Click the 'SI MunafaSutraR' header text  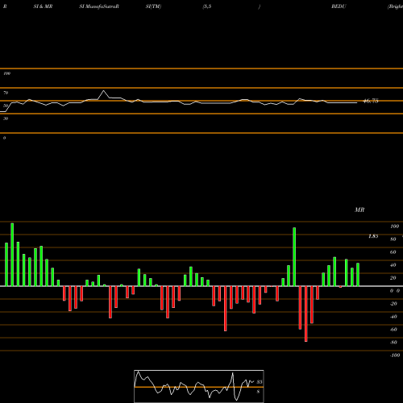[x=99, y=6]
